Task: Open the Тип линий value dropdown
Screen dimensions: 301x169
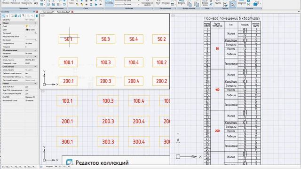Action: [x=32, y=33]
